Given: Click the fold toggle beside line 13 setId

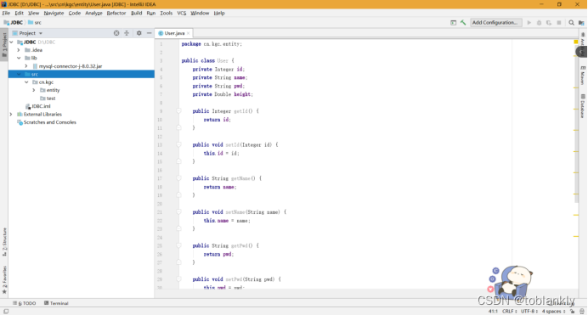Looking at the screenshot, I should tap(179, 144).
